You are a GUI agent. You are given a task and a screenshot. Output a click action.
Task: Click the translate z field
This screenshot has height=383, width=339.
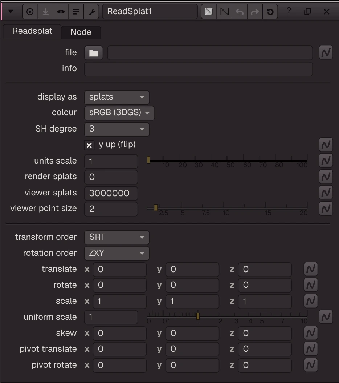(x=265, y=269)
